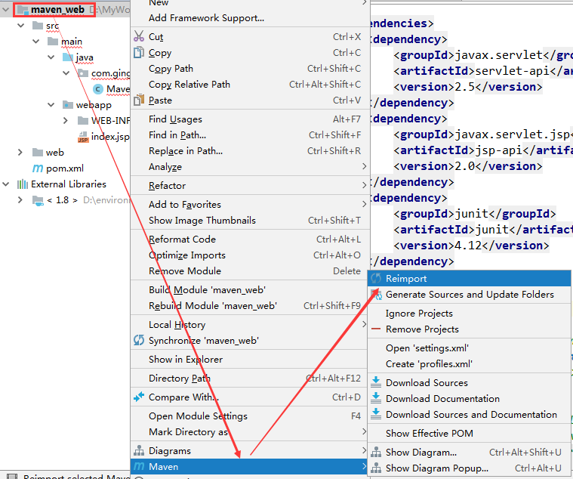573x479 pixels.
Task: Collapse the java folder node
Action: [x=51, y=57]
